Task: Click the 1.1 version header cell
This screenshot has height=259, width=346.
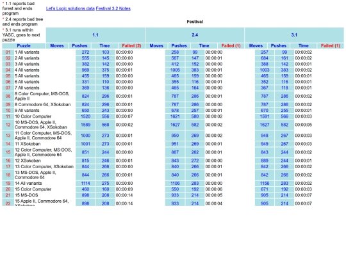Action: click(95, 35)
